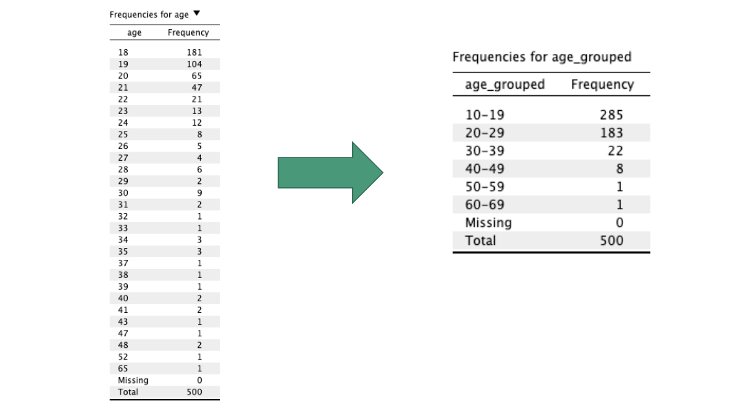Click the 'Frequencies for age_grouped' table title

tap(541, 57)
